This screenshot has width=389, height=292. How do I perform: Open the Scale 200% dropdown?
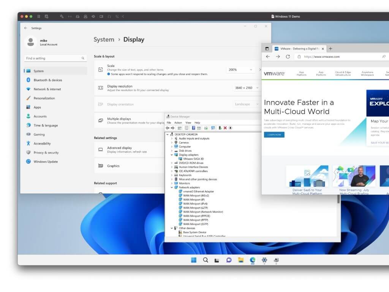pyautogui.click(x=241, y=70)
